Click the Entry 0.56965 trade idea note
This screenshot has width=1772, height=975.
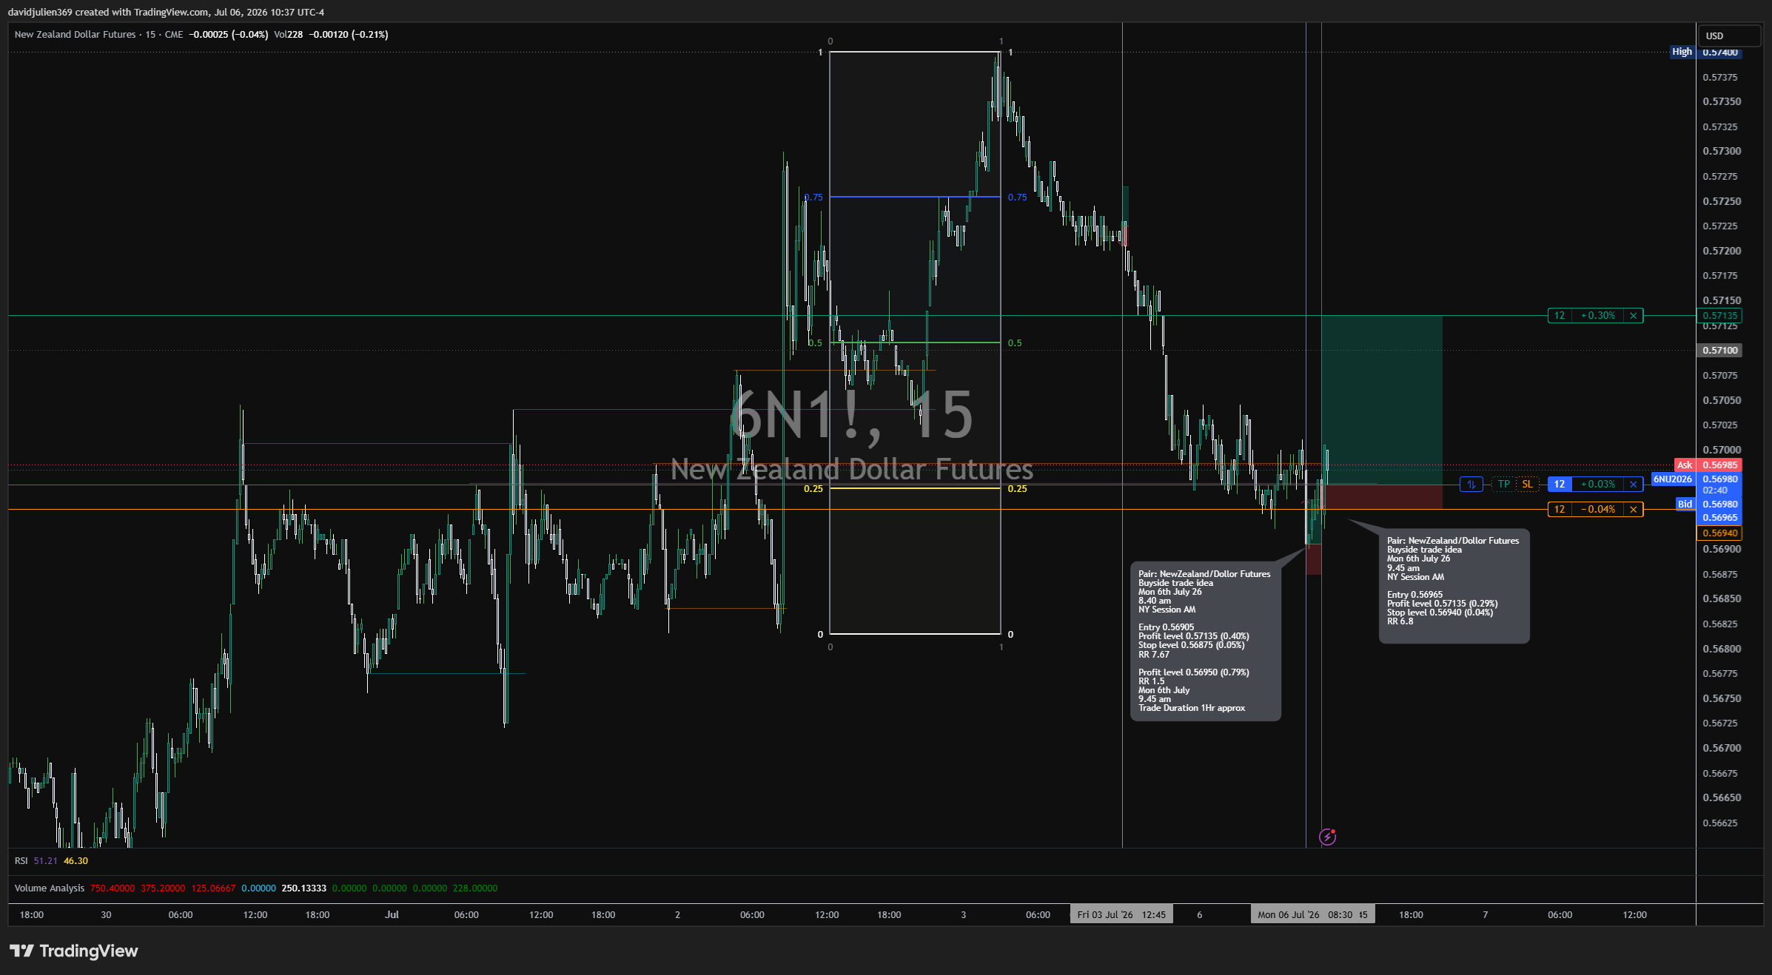1454,586
